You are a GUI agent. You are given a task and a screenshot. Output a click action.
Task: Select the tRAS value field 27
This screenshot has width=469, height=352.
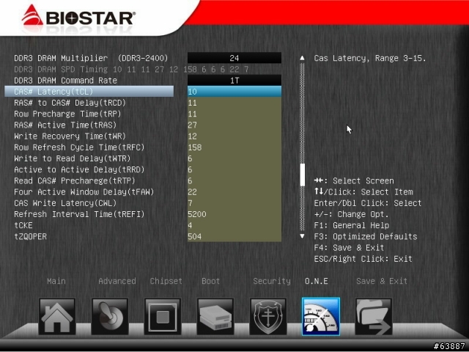point(234,125)
